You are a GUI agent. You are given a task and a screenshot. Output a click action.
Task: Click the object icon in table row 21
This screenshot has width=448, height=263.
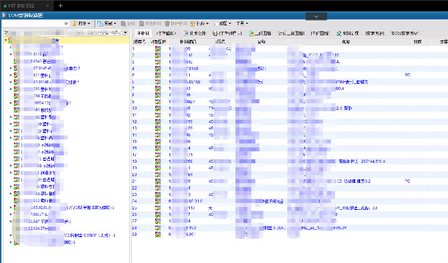point(158,181)
